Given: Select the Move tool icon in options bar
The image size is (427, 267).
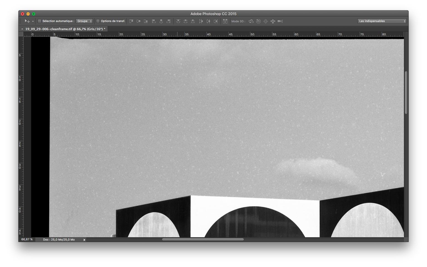Looking at the screenshot, I should tap(27, 21).
